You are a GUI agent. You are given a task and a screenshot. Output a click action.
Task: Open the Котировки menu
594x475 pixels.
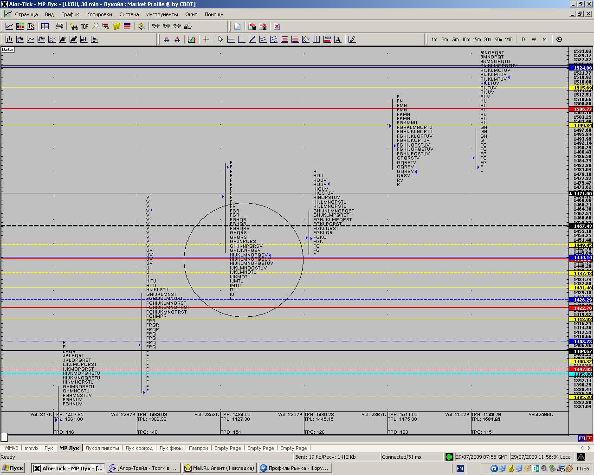[99, 14]
